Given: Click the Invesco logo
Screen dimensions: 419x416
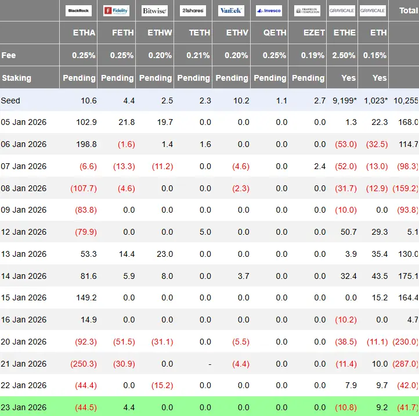Looking at the screenshot, I should pyautogui.click(x=270, y=11).
